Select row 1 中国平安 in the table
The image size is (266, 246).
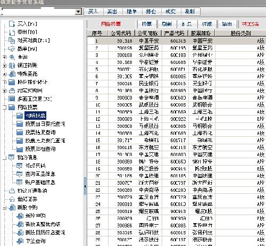177,41
